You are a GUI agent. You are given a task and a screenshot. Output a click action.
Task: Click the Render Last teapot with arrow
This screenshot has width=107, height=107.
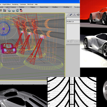tap(17, 10)
